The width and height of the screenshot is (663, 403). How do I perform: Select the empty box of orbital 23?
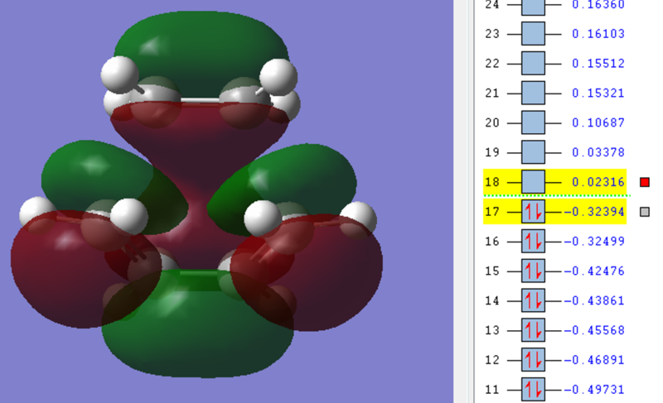(x=533, y=33)
